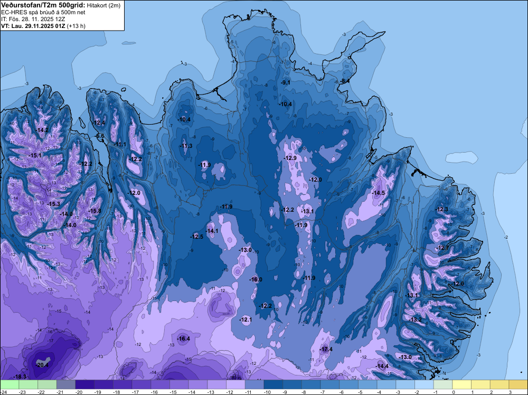Click the -16.4 temperature value
Viewport: 528px width, 395px height.
184,339
